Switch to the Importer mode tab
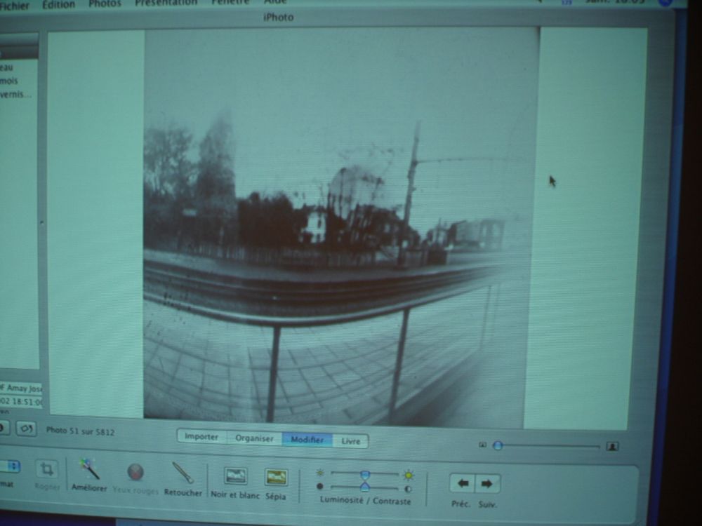The width and height of the screenshot is (702, 526). [x=201, y=437]
